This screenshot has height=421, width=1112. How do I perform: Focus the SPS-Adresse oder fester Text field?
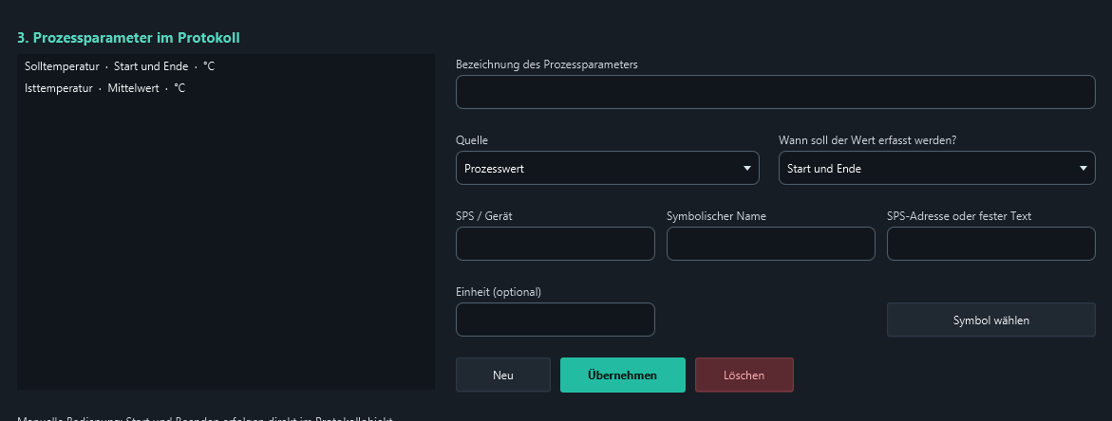[990, 244]
